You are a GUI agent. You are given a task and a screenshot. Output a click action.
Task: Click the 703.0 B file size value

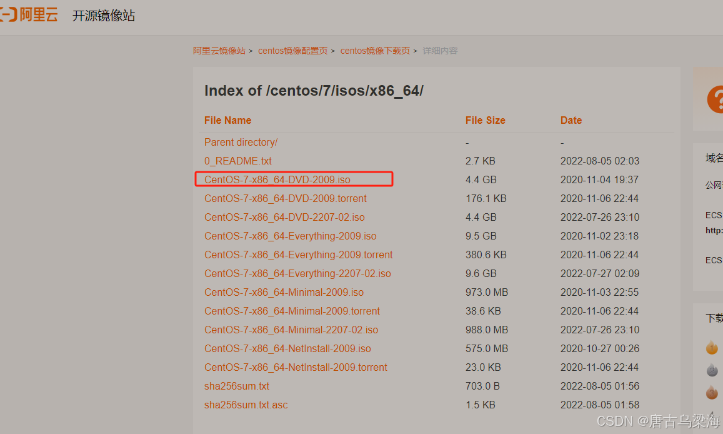pyautogui.click(x=482, y=386)
